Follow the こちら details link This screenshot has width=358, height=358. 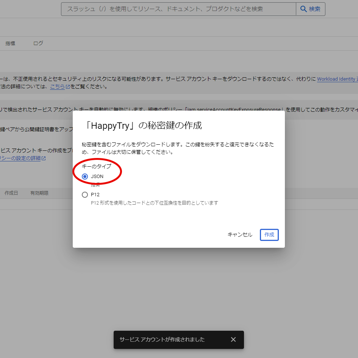57,87
